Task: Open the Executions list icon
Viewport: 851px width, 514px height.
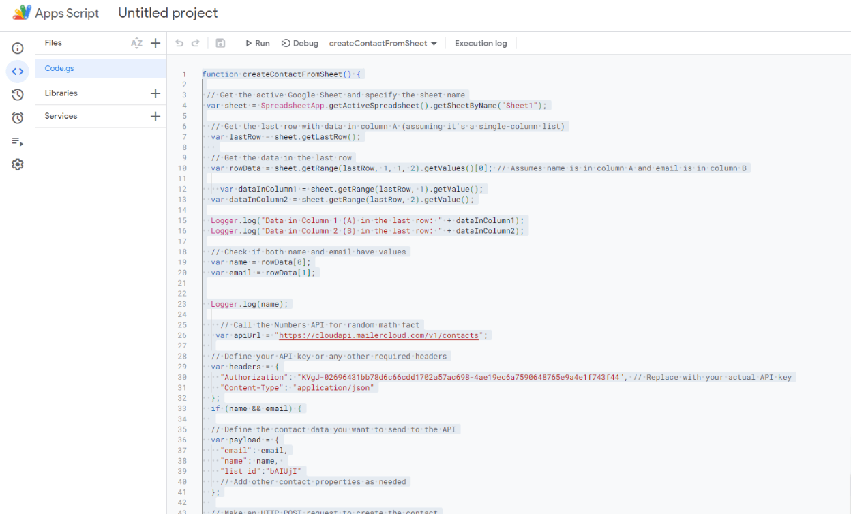Action: tap(18, 142)
